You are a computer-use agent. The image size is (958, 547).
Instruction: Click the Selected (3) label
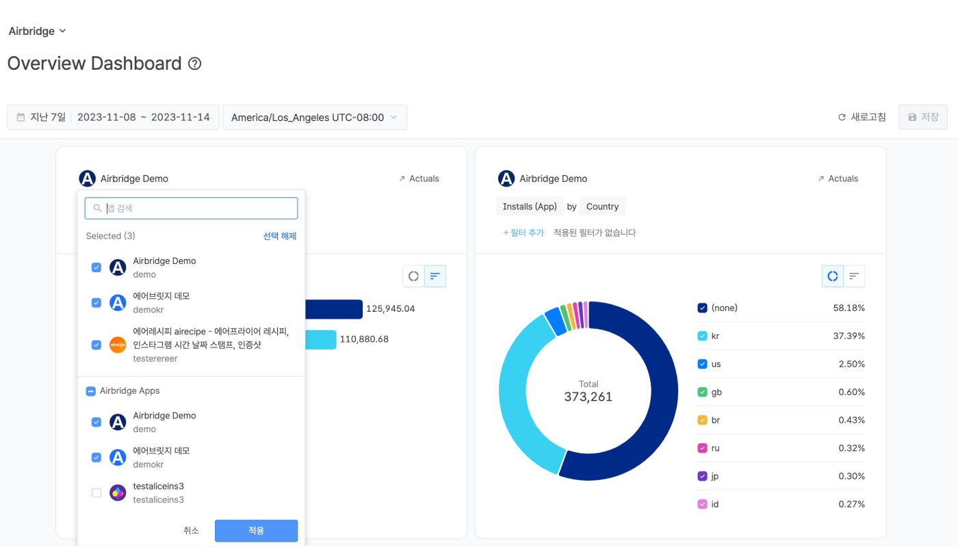pyautogui.click(x=111, y=236)
